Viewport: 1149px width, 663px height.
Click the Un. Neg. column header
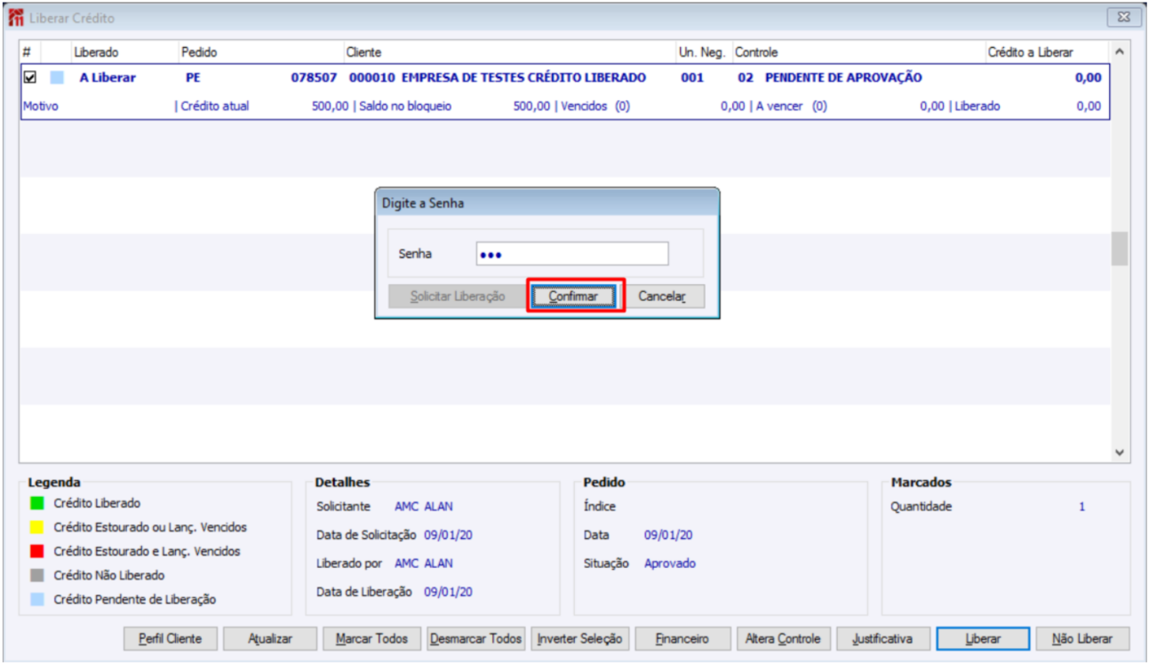point(702,52)
